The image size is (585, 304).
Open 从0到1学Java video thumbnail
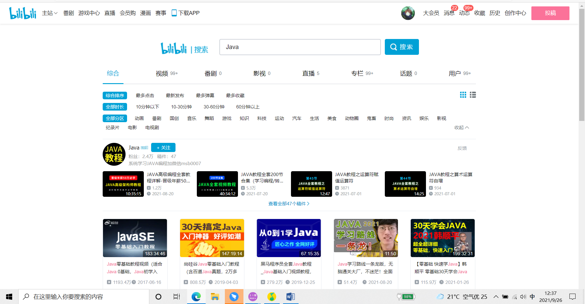[289, 238]
